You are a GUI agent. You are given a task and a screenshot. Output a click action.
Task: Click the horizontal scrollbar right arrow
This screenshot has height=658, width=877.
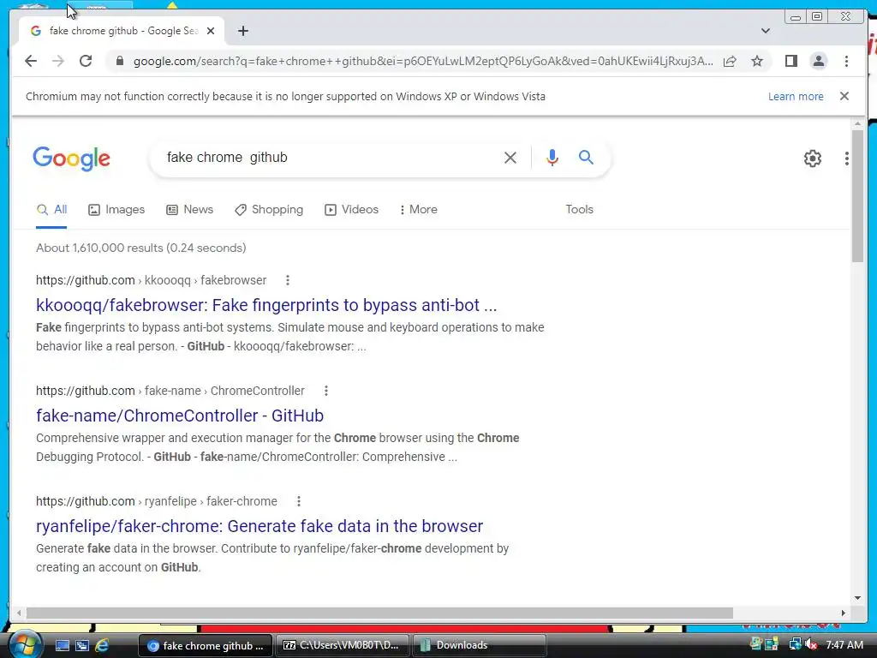pos(844,613)
